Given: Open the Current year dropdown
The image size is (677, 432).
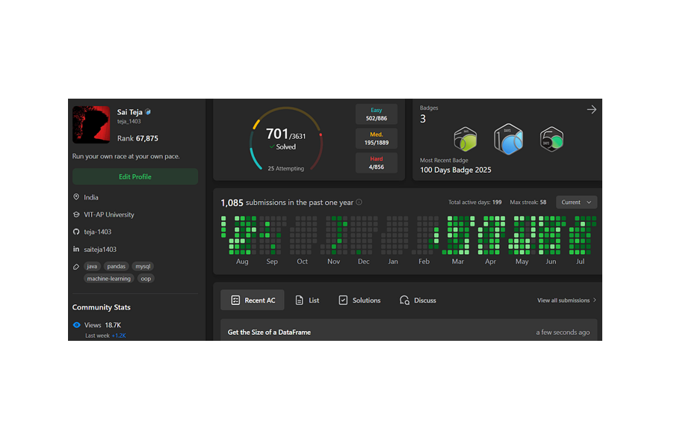Looking at the screenshot, I should pos(576,203).
